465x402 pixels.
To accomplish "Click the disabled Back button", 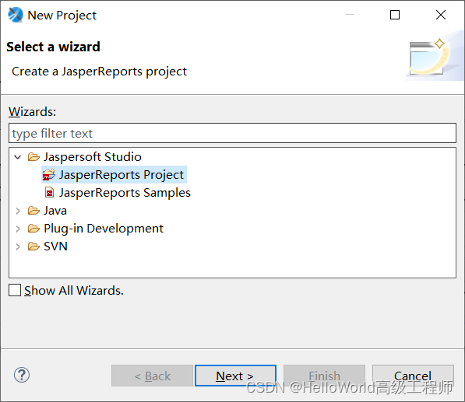I will [152, 376].
